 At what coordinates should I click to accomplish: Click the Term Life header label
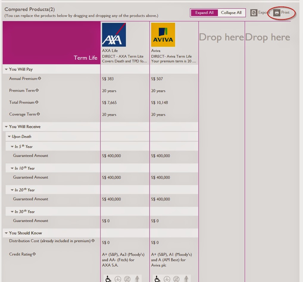(85, 58)
